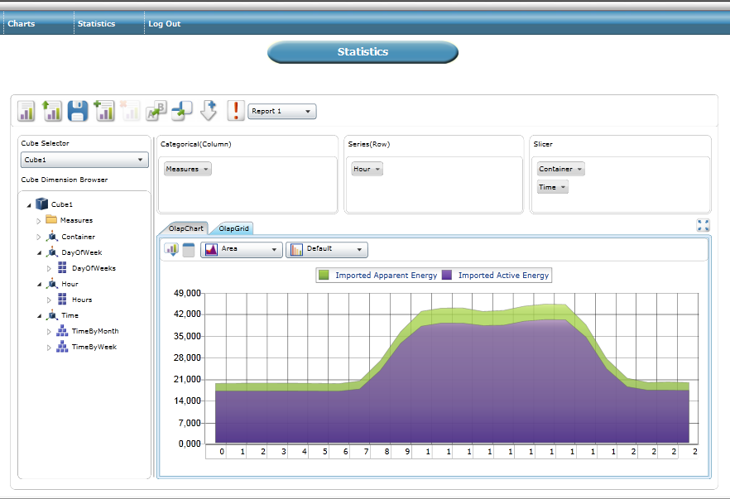This screenshot has width=730, height=499.
Task: Click the Log Out link
Action: click(x=164, y=24)
